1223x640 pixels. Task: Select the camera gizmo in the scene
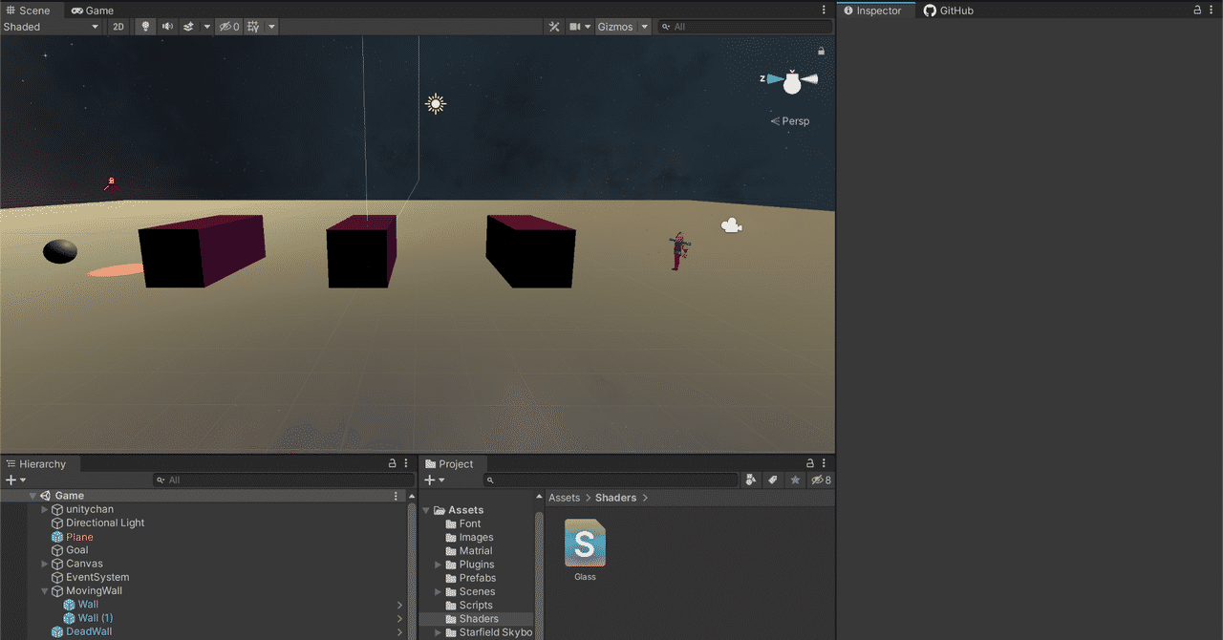pos(731,225)
